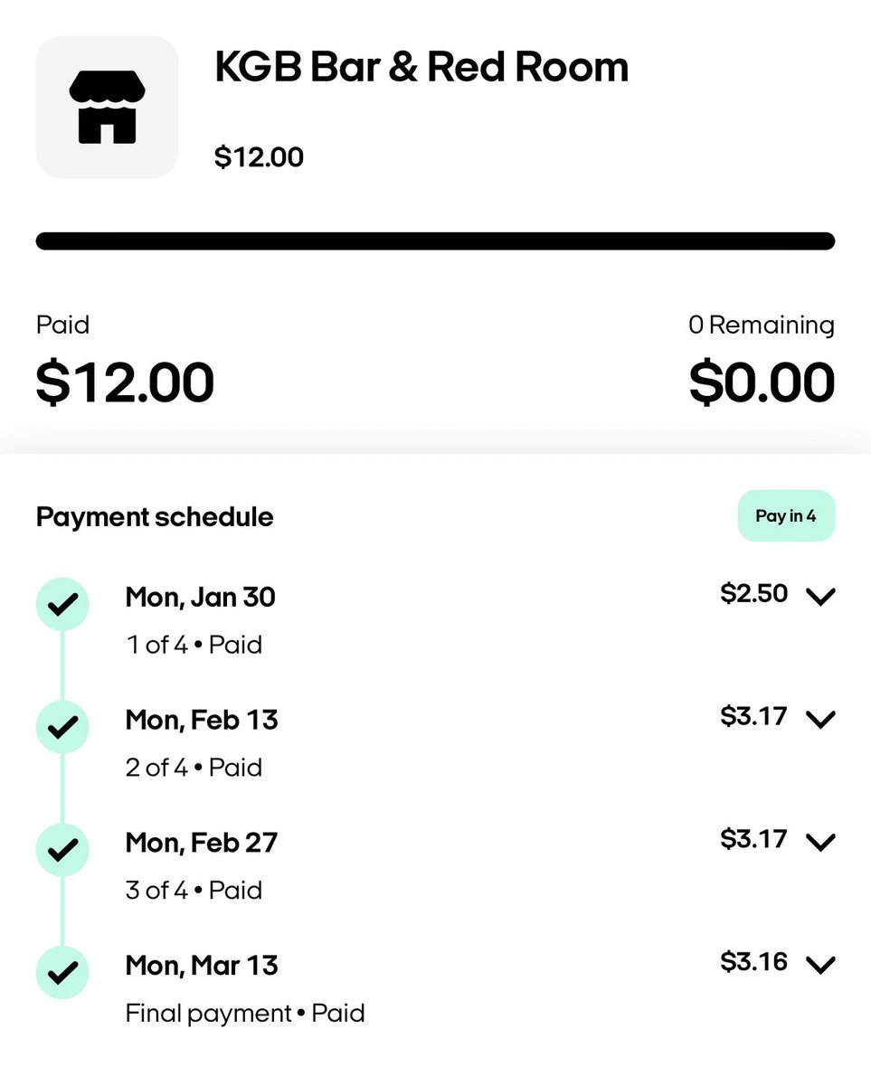Click the Feb 13 paid checkmark circle
871x1085 pixels.
point(62,726)
